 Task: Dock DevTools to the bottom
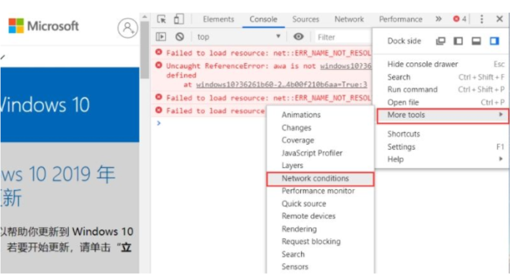tap(476, 41)
